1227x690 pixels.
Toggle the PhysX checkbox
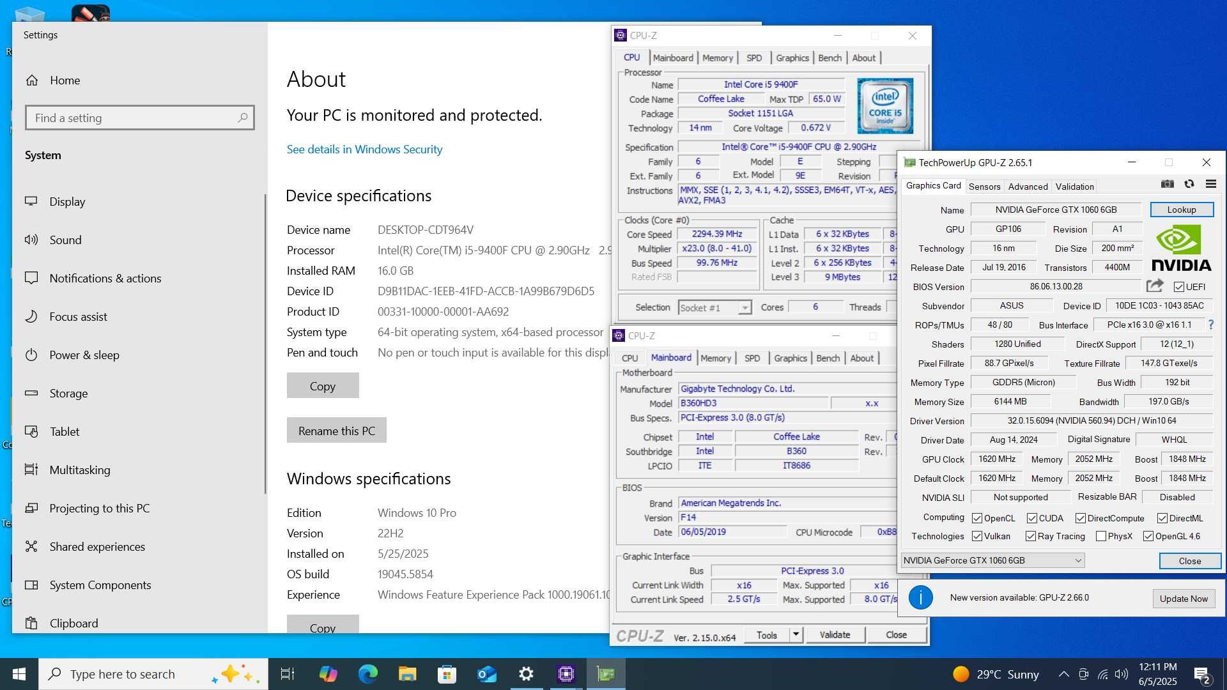point(1101,536)
